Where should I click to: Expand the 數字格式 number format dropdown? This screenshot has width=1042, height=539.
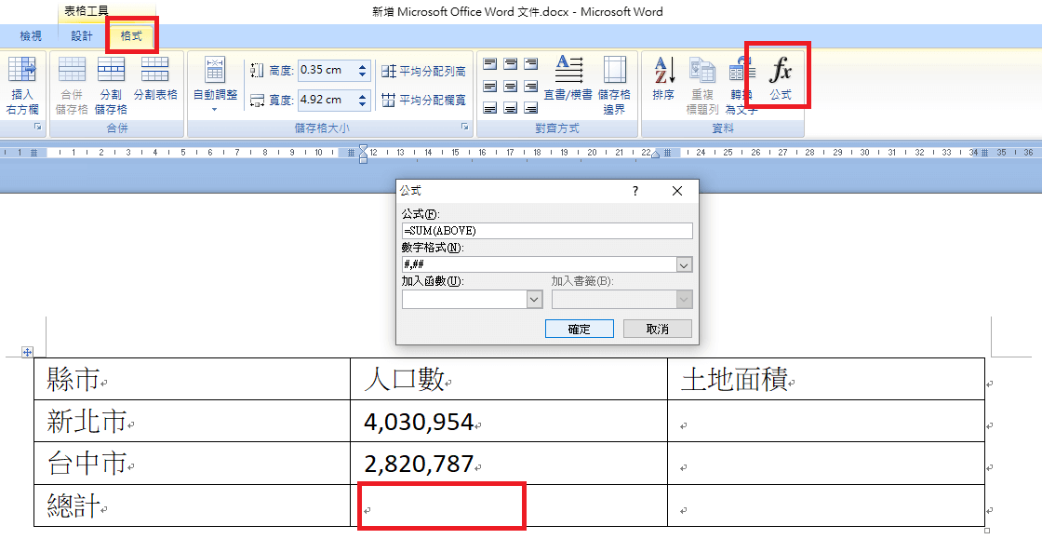tap(684, 265)
